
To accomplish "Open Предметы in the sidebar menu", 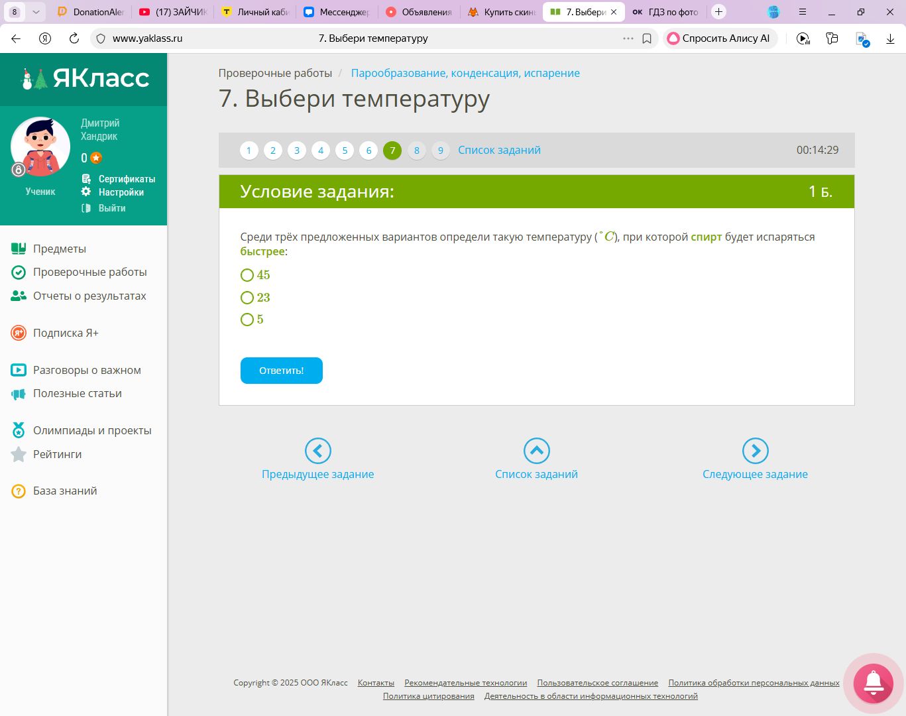I will [60, 249].
